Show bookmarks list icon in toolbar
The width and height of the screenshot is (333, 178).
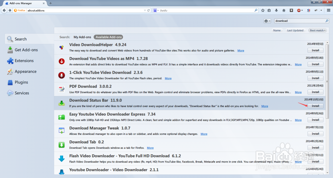click(x=269, y=10)
